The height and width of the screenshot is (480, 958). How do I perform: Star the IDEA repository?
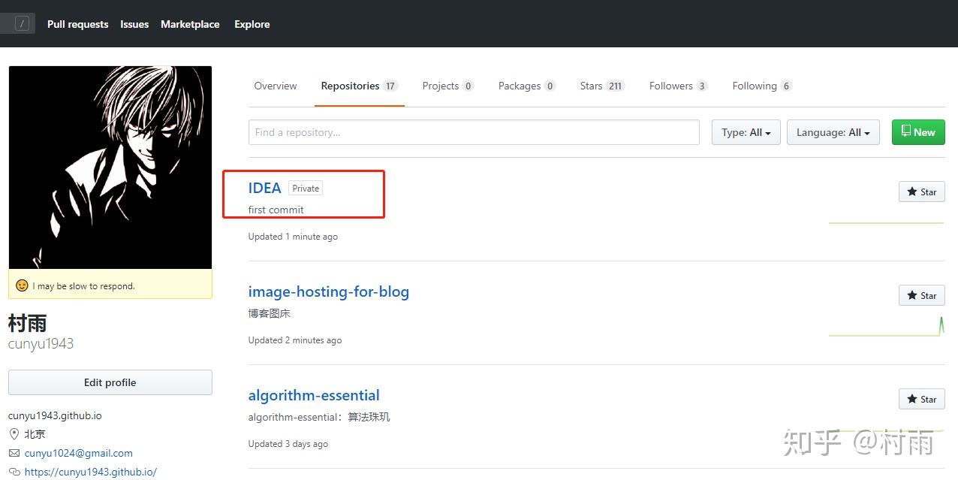pyautogui.click(x=921, y=192)
